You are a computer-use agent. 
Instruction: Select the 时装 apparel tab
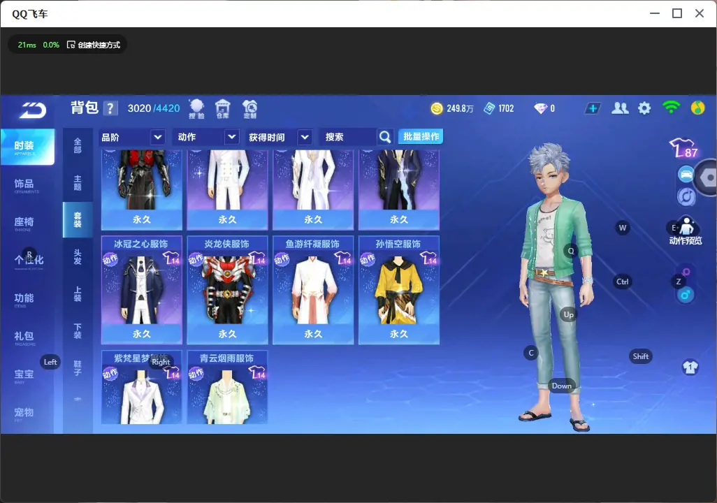(x=27, y=147)
